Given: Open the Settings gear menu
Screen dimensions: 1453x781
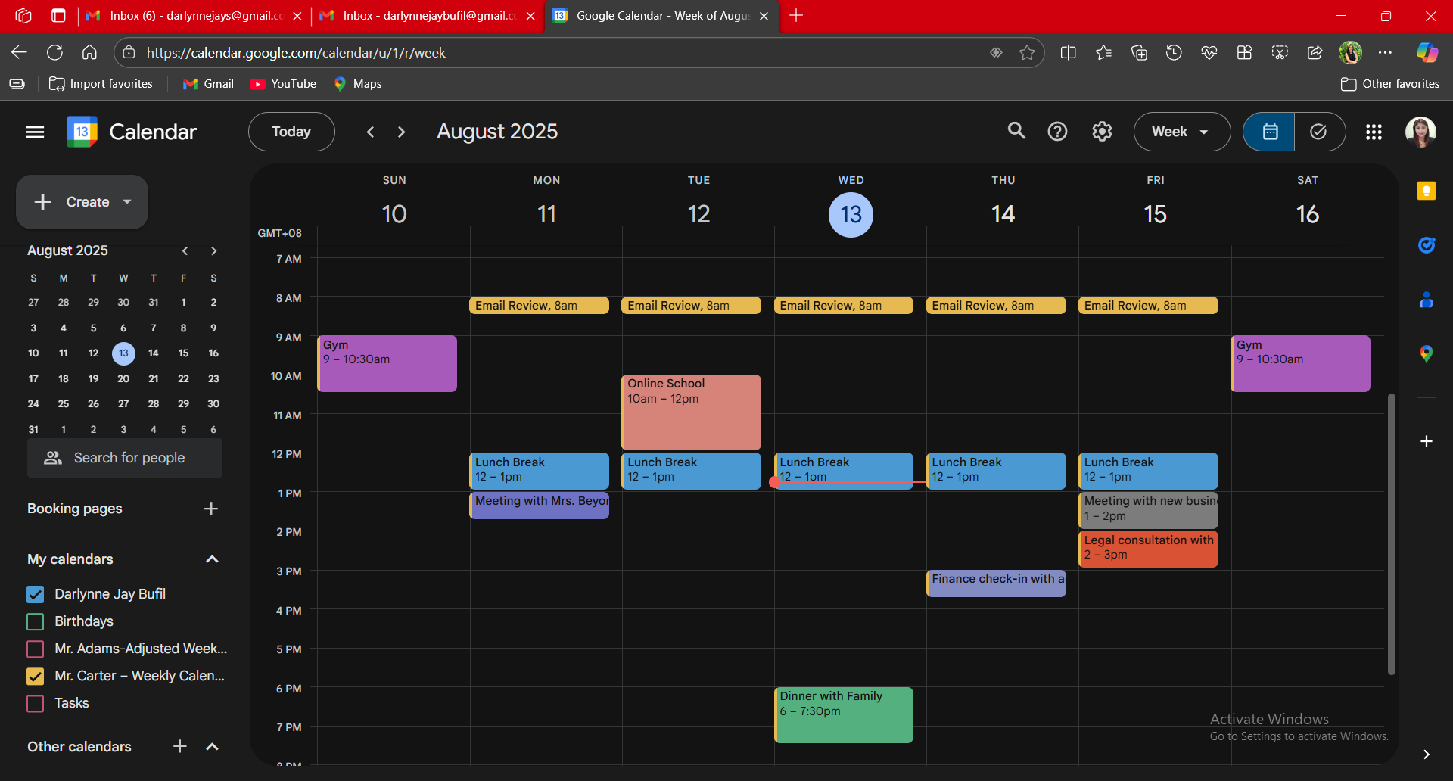Looking at the screenshot, I should pos(1102,132).
